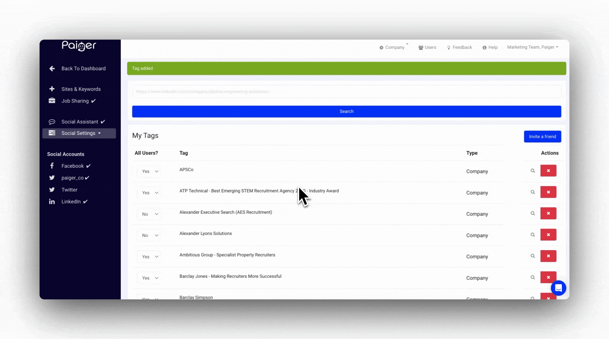Viewport: 609px width, 339px height.
Task: Click the All Users? column header
Action: 146,153
